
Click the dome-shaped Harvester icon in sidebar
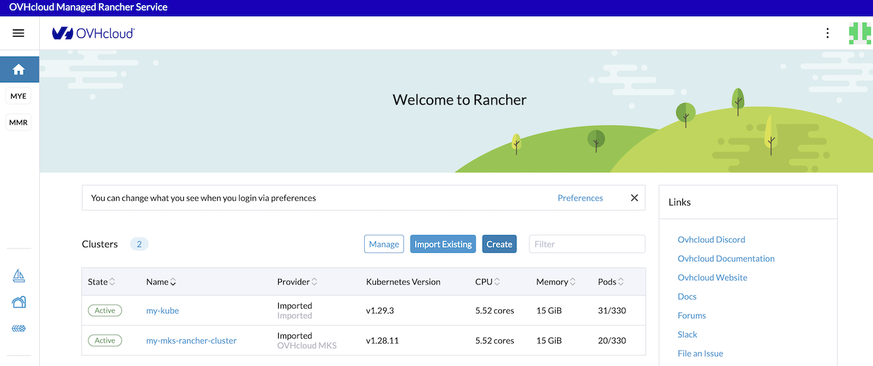[19, 301]
